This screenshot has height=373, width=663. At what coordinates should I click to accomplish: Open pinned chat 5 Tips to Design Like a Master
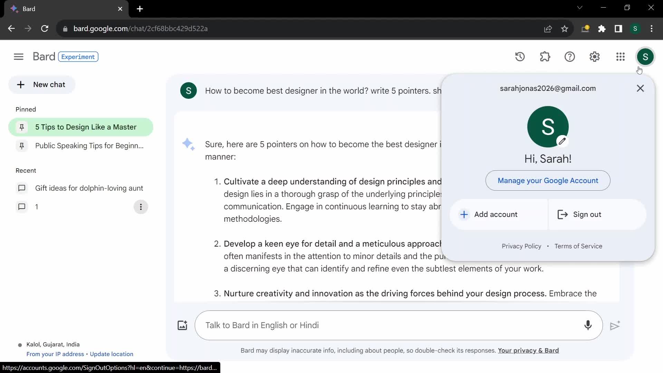tap(81, 127)
